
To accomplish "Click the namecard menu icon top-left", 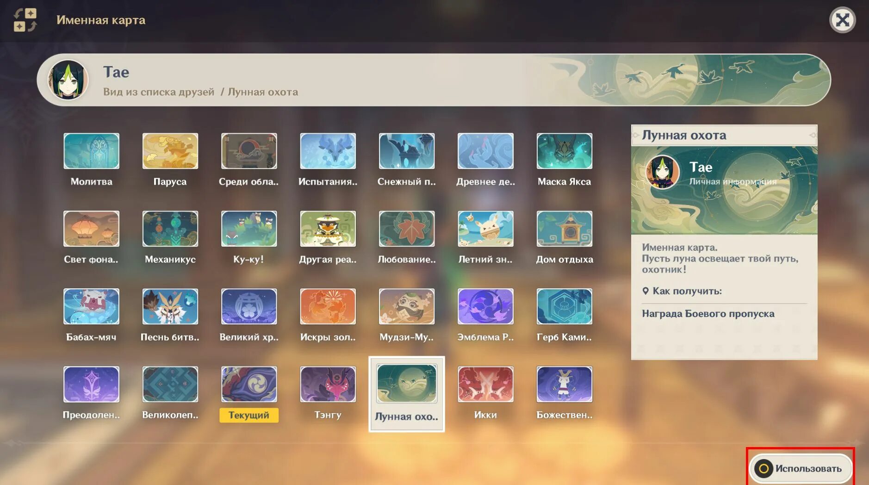I will (25, 20).
